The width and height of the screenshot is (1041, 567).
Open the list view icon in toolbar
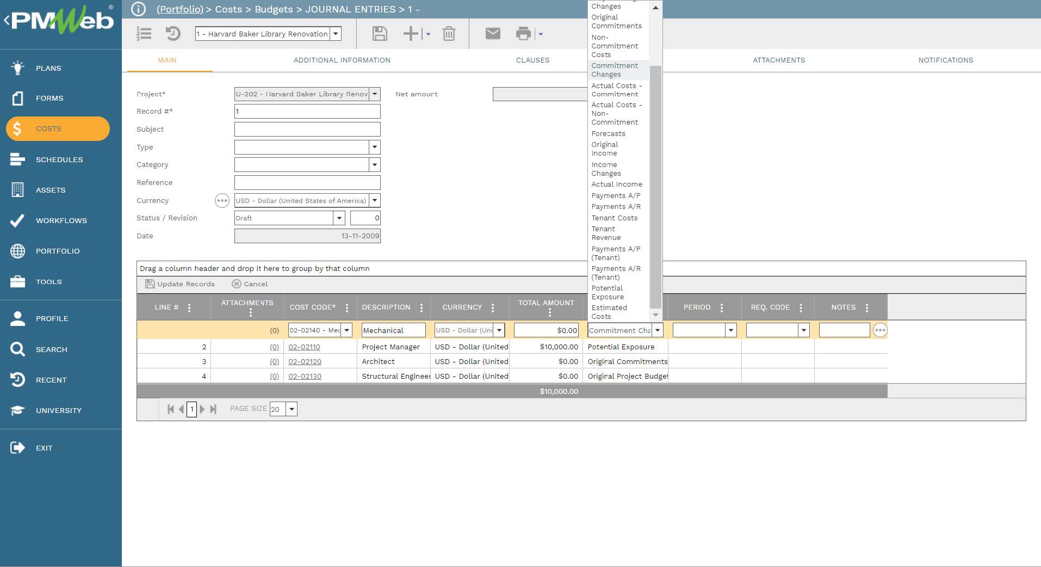(x=144, y=34)
